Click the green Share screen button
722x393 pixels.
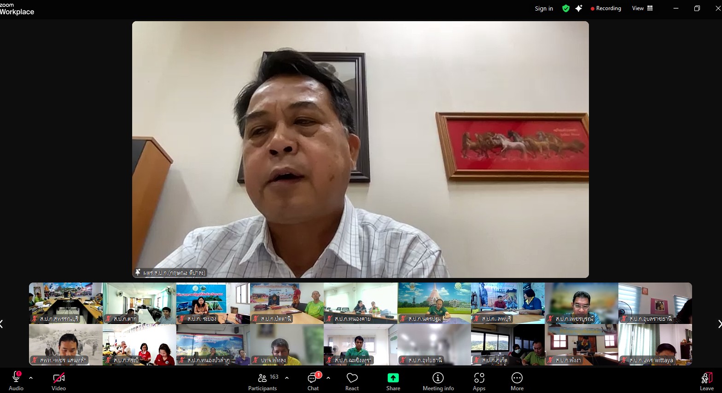pos(393,378)
